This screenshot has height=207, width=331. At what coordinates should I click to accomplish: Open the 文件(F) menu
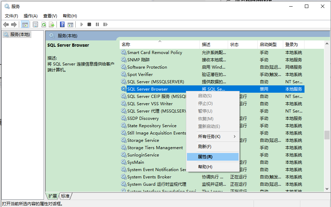click(12, 16)
